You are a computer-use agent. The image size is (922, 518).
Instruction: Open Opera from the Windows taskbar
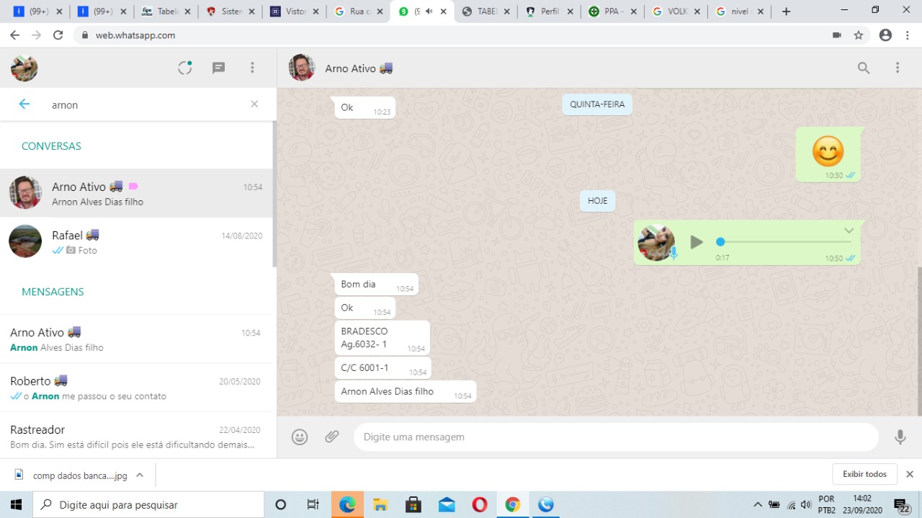(480, 504)
